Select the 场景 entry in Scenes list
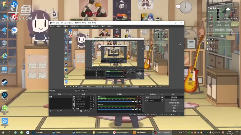The height and width of the screenshot is (135, 241). (61, 97)
